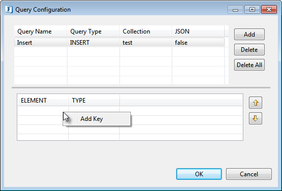282x191 pixels.
Task: Click the false JSON cell
Action: [198, 43]
